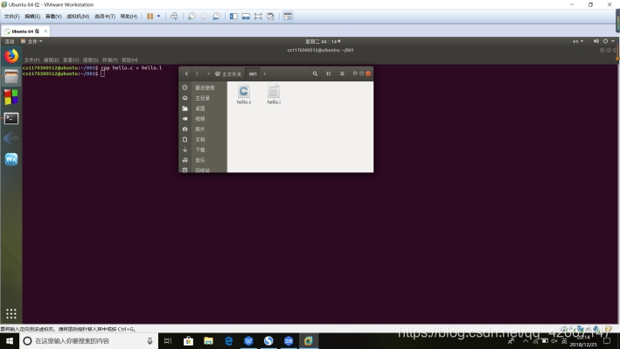This screenshot has width=620, height=349.
Task: Select 主目录 in the file manager sidebar
Action: (203, 98)
